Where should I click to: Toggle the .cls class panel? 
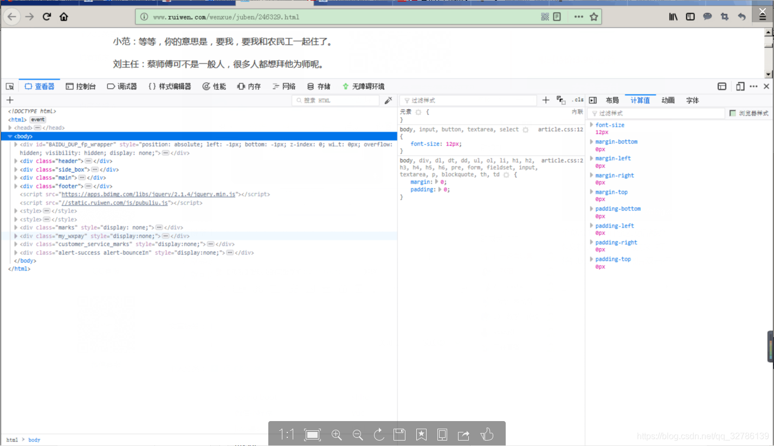pos(578,100)
